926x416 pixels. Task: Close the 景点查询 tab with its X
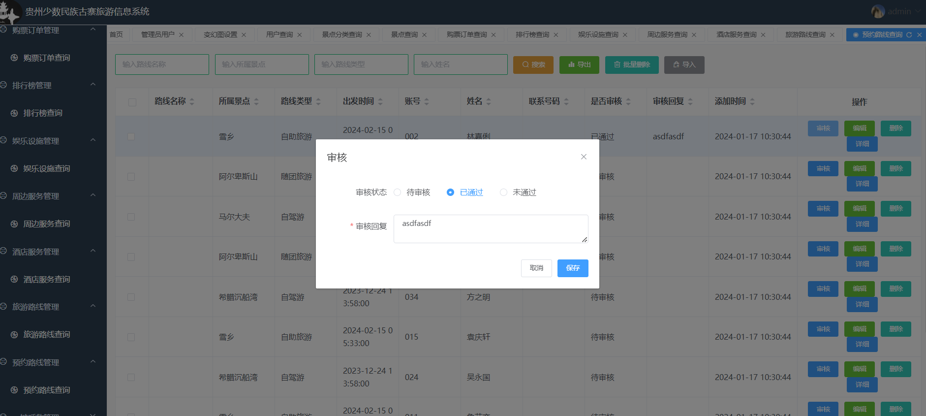point(425,35)
